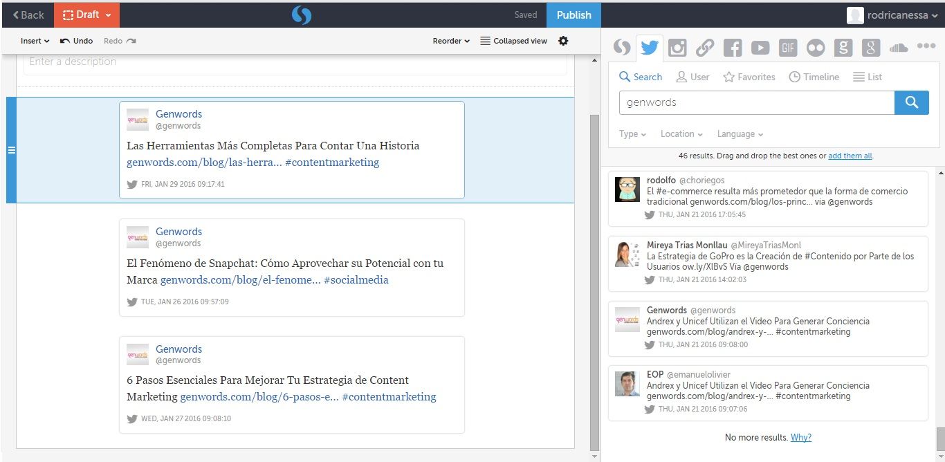Select the Facebook source icon

tap(733, 48)
